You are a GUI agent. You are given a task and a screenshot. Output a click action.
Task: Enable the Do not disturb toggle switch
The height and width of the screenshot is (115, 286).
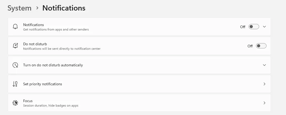[261, 46]
